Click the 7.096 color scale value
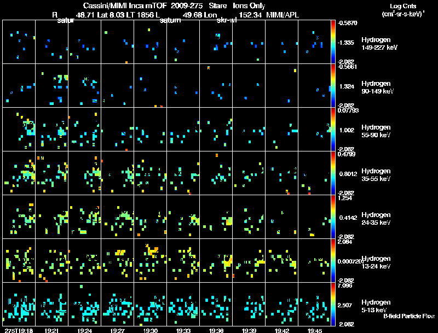438x333 pixels. tap(345, 285)
